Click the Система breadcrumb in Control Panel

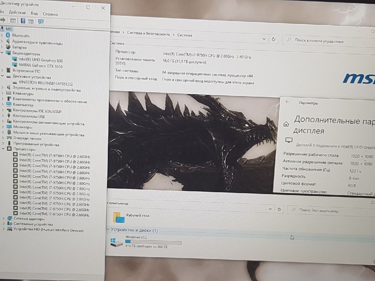185,35
